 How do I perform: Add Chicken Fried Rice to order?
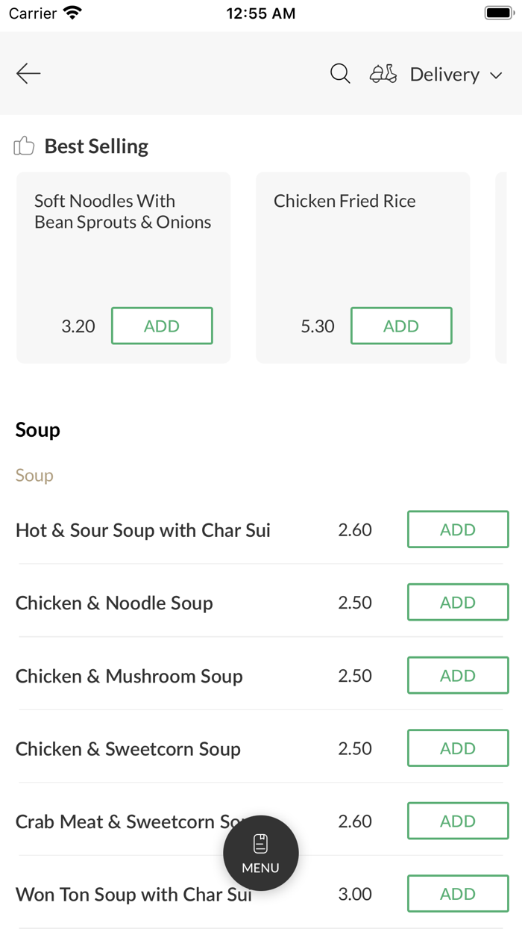click(x=401, y=326)
